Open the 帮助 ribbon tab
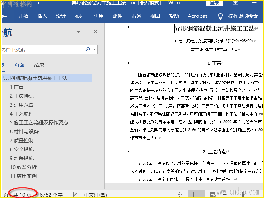 pyautogui.click(x=174, y=16)
